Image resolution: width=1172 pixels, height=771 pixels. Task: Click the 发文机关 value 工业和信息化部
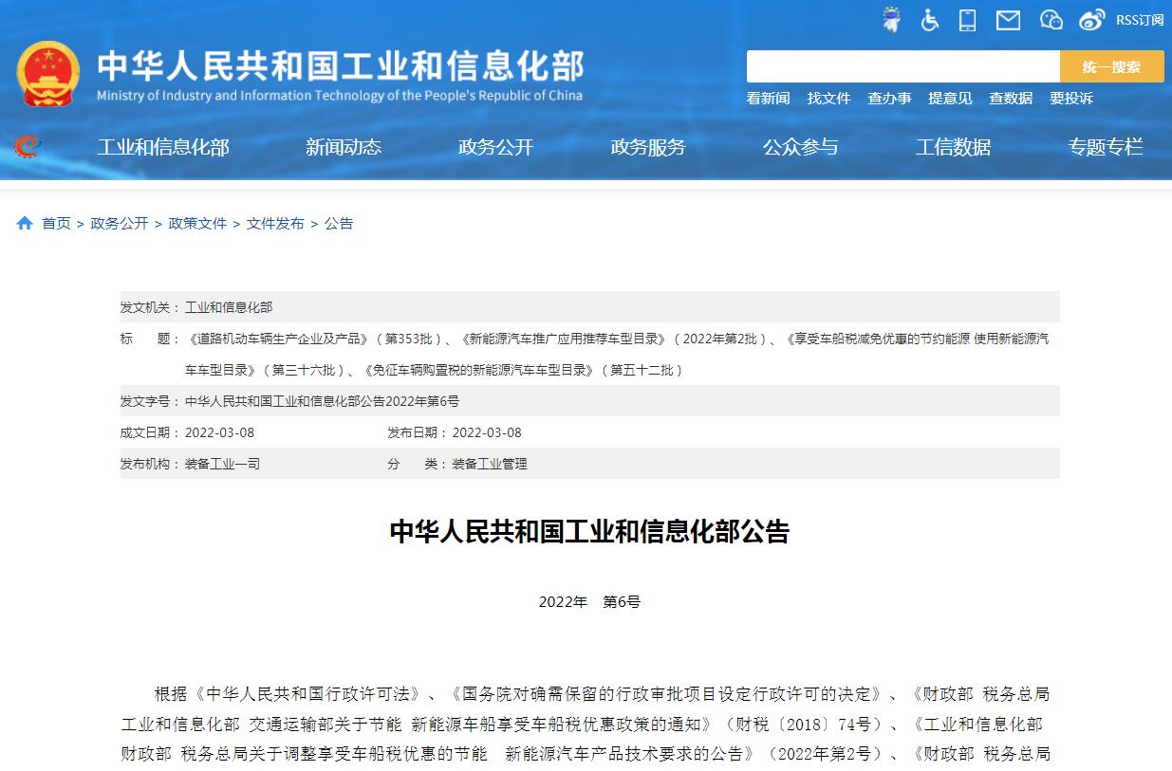click(x=229, y=307)
